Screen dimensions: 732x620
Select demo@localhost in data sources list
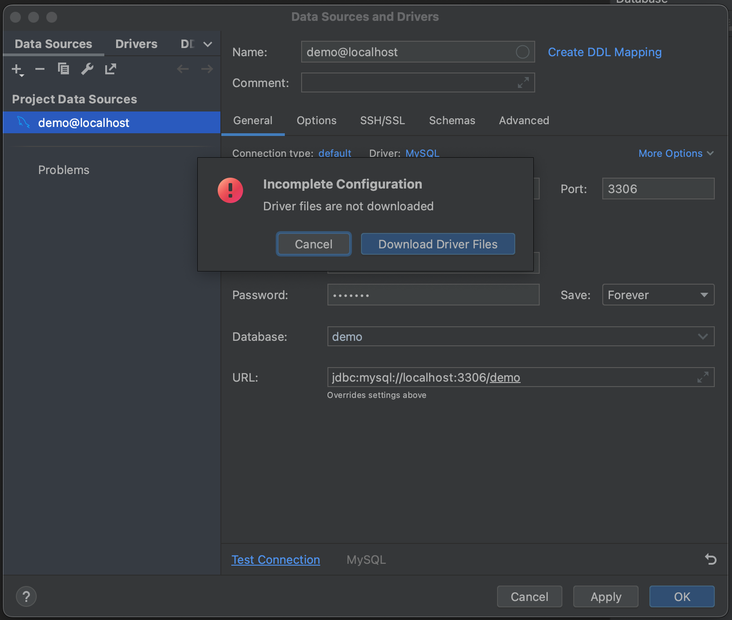coord(112,122)
